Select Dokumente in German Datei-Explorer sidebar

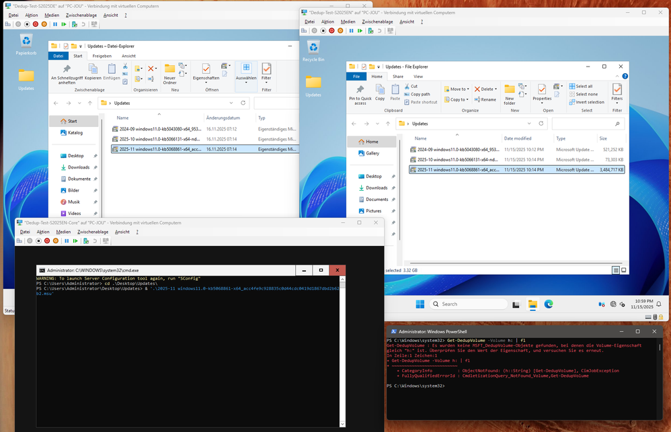coord(79,179)
